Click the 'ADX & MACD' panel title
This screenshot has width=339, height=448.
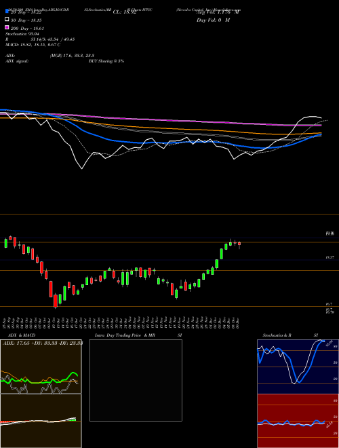[22, 335]
